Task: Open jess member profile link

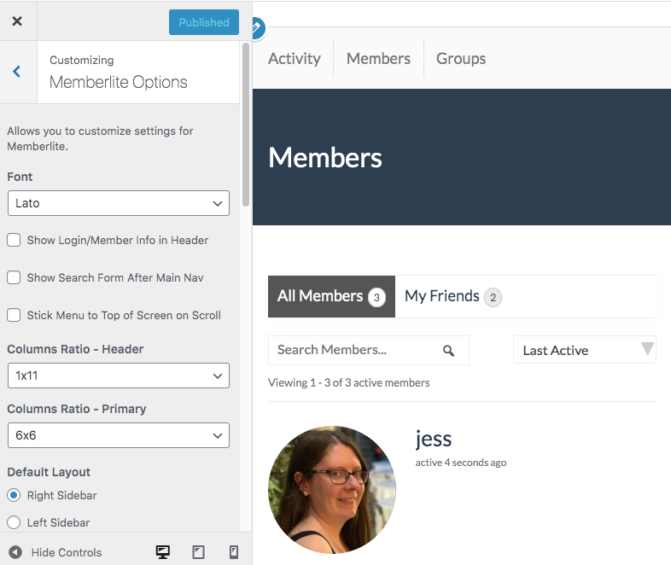Action: tap(434, 439)
